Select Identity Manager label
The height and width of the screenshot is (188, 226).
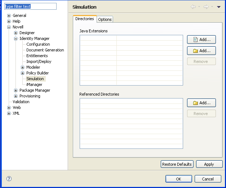point(35,38)
